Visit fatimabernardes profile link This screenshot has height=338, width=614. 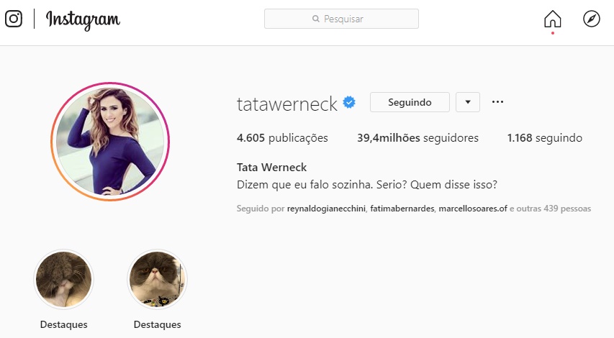[x=402, y=209]
